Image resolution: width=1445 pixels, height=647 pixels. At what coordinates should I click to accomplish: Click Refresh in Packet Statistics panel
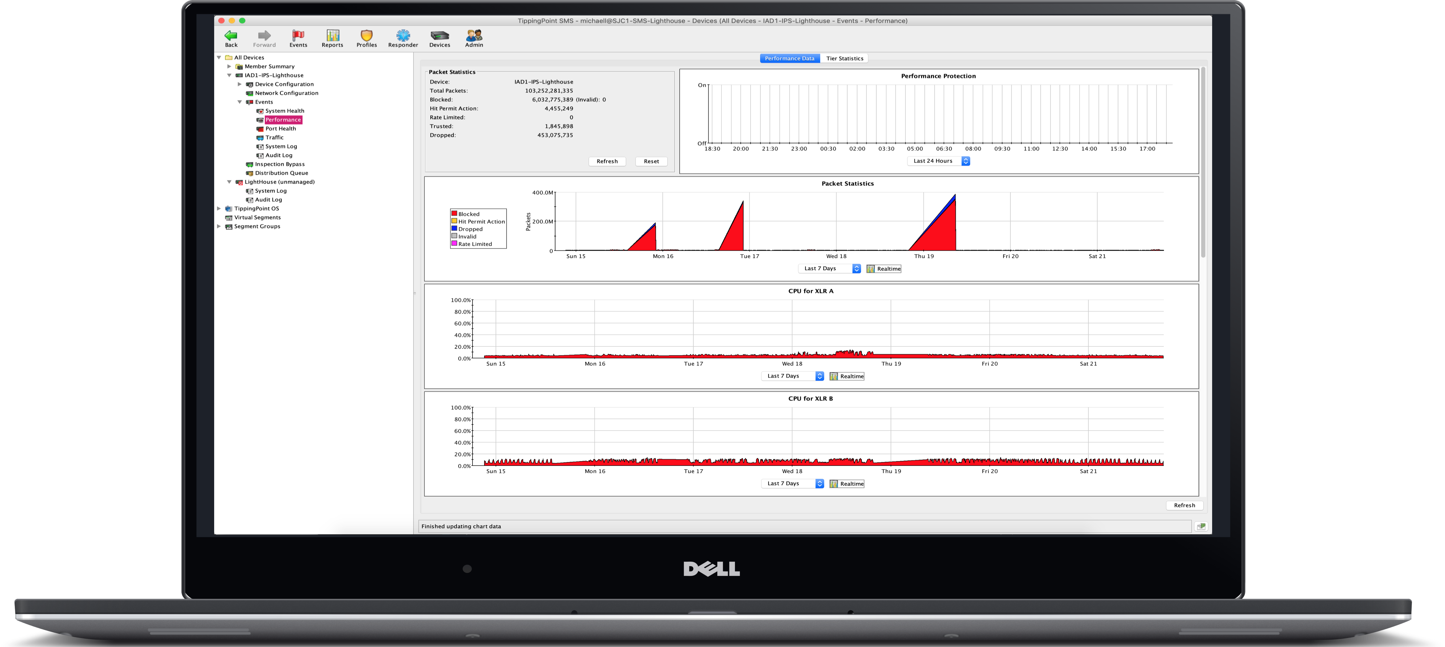tap(607, 162)
